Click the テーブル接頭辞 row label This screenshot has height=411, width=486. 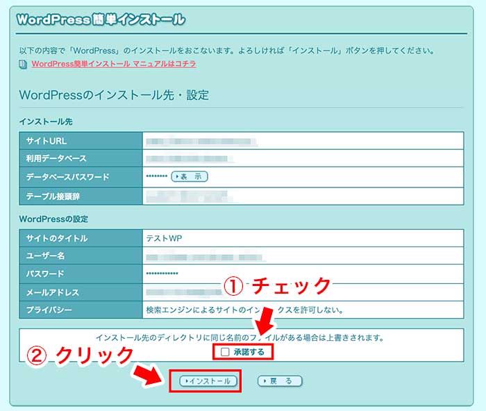pyautogui.click(x=53, y=196)
